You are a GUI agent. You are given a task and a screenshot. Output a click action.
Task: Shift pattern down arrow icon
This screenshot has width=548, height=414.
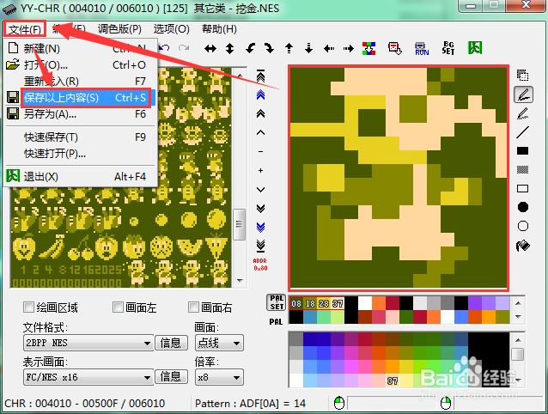[x=308, y=48]
